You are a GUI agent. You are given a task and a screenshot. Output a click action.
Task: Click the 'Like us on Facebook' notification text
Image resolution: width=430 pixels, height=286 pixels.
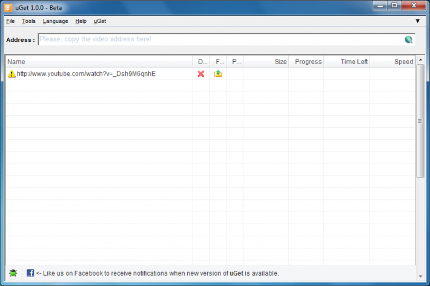(157, 273)
